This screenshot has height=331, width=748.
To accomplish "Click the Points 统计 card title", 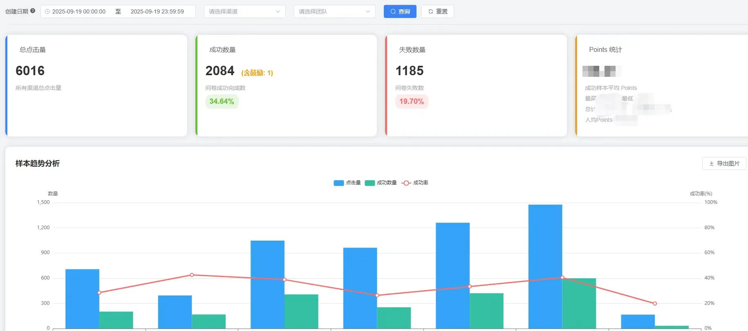I will (605, 49).
